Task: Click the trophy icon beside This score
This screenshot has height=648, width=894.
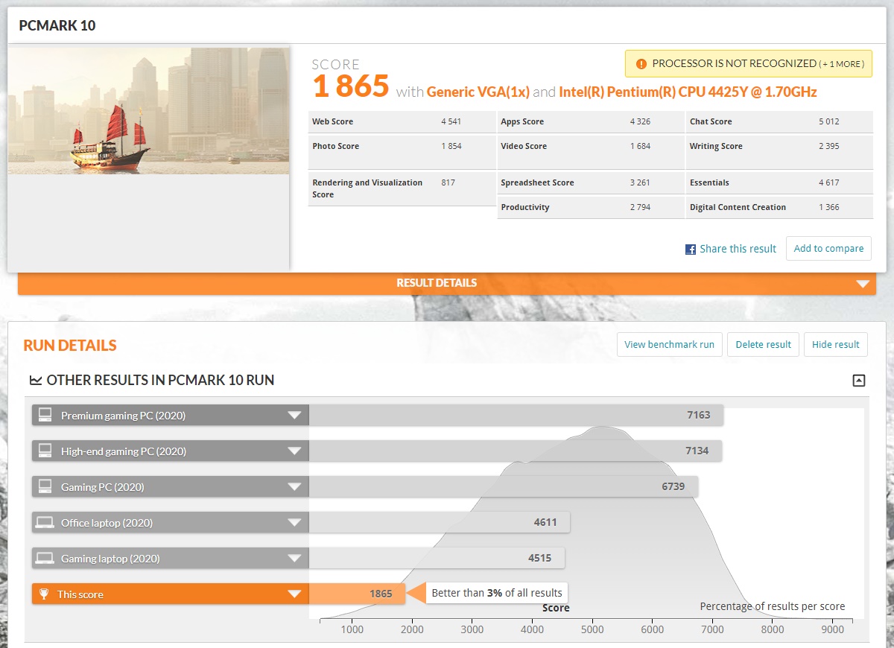Action: click(44, 594)
